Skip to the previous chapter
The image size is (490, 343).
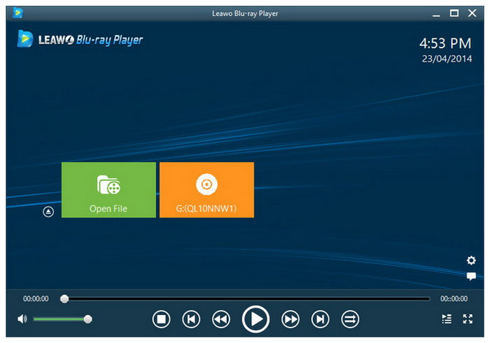tap(191, 319)
